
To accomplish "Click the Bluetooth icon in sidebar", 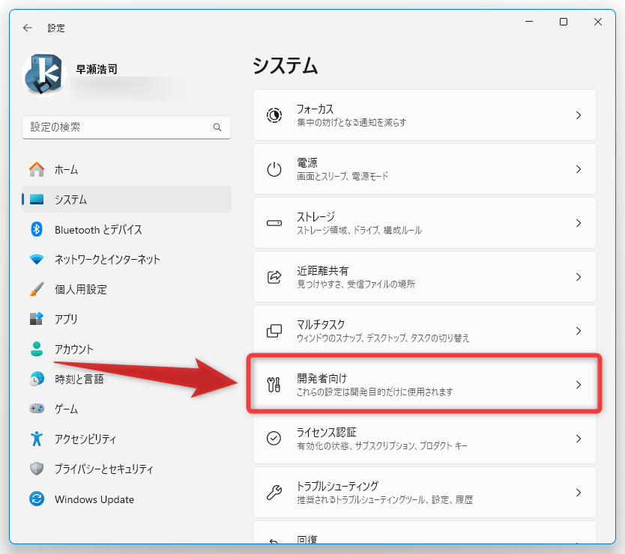I will pyautogui.click(x=37, y=229).
